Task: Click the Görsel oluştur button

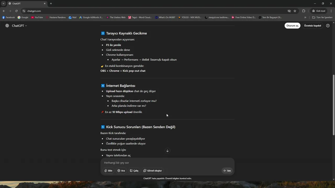Action: tap(153, 171)
